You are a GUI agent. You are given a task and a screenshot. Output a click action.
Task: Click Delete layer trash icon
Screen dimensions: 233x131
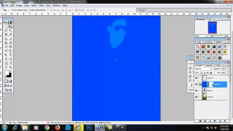(225, 121)
